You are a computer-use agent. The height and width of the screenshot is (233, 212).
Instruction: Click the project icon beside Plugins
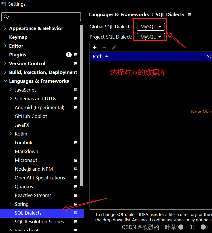[x=76, y=55]
